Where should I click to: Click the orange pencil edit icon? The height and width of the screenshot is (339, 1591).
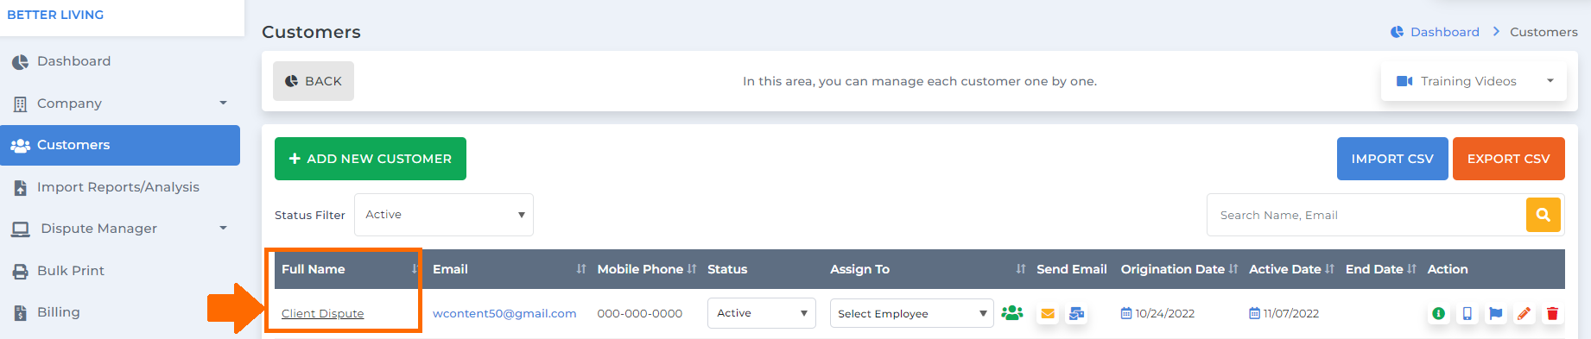[1524, 314]
